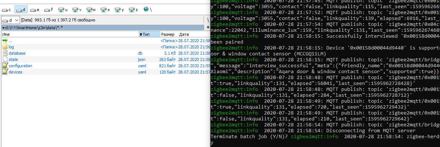Switch to drive f button

[x=49, y=10]
